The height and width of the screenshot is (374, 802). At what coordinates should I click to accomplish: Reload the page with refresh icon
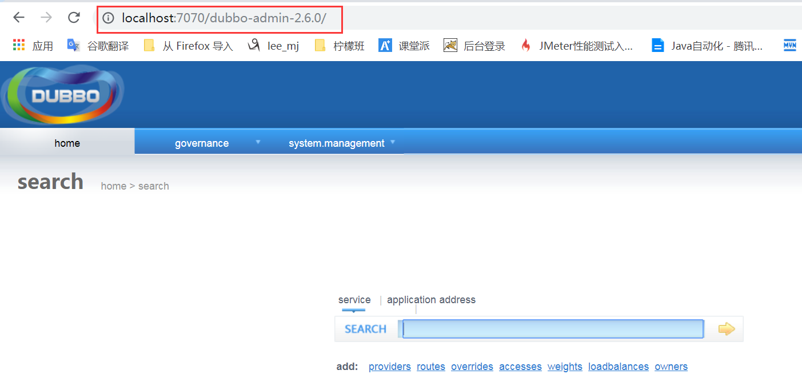point(74,18)
